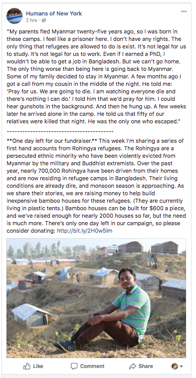This screenshot has width=196, height=378.
Task: Click the blue-roofed hut at photo's lower left
Action: (x=31, y=315)
